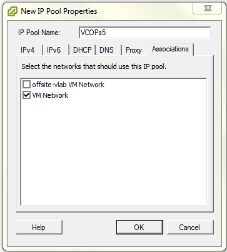Viewport: 227px width, 252px height.
Task: Uncheck the VM Network checkbox
Action: (x=26, y=95)
